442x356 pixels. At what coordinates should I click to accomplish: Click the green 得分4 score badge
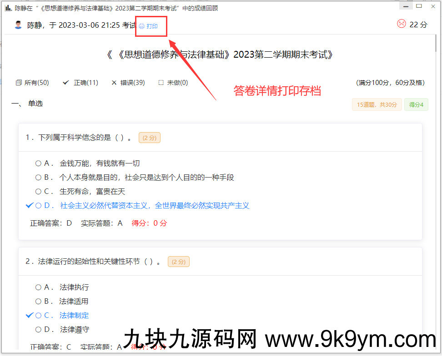pos(416,104)
